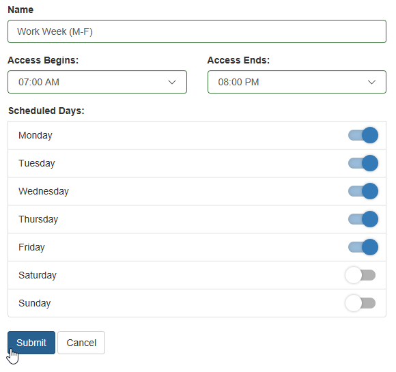This screenshot has width=396, height=372.
Task: Click the chevron arrow in Access Begins
Action: coord(172,83)
